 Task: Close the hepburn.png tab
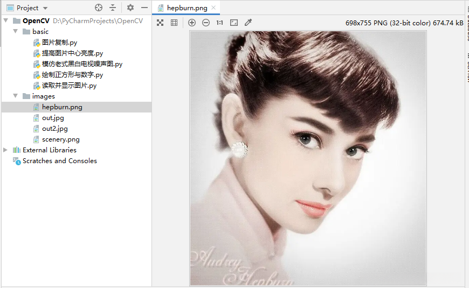213,8
